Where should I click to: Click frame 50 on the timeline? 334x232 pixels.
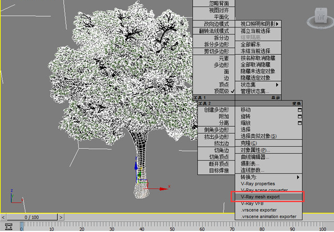pyautogui.click(x=172, y=229)
